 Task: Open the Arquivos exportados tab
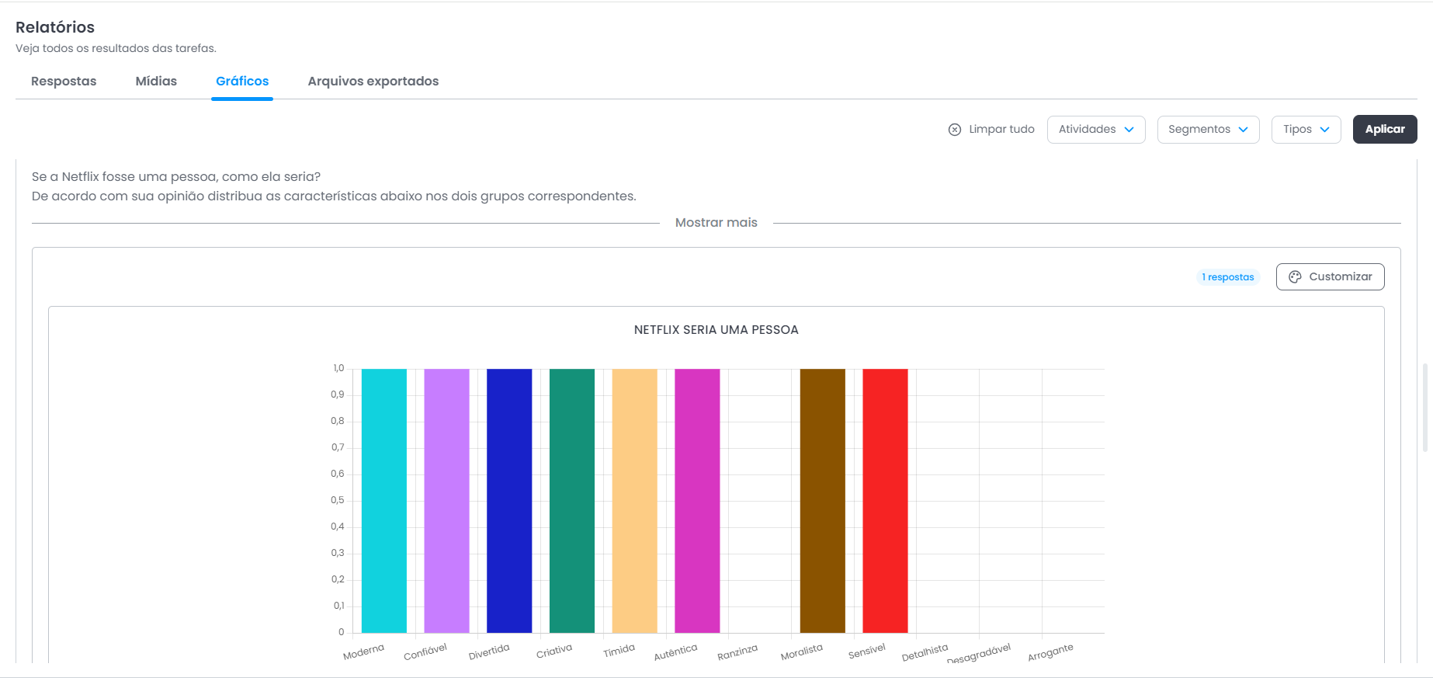click(373, 81)
